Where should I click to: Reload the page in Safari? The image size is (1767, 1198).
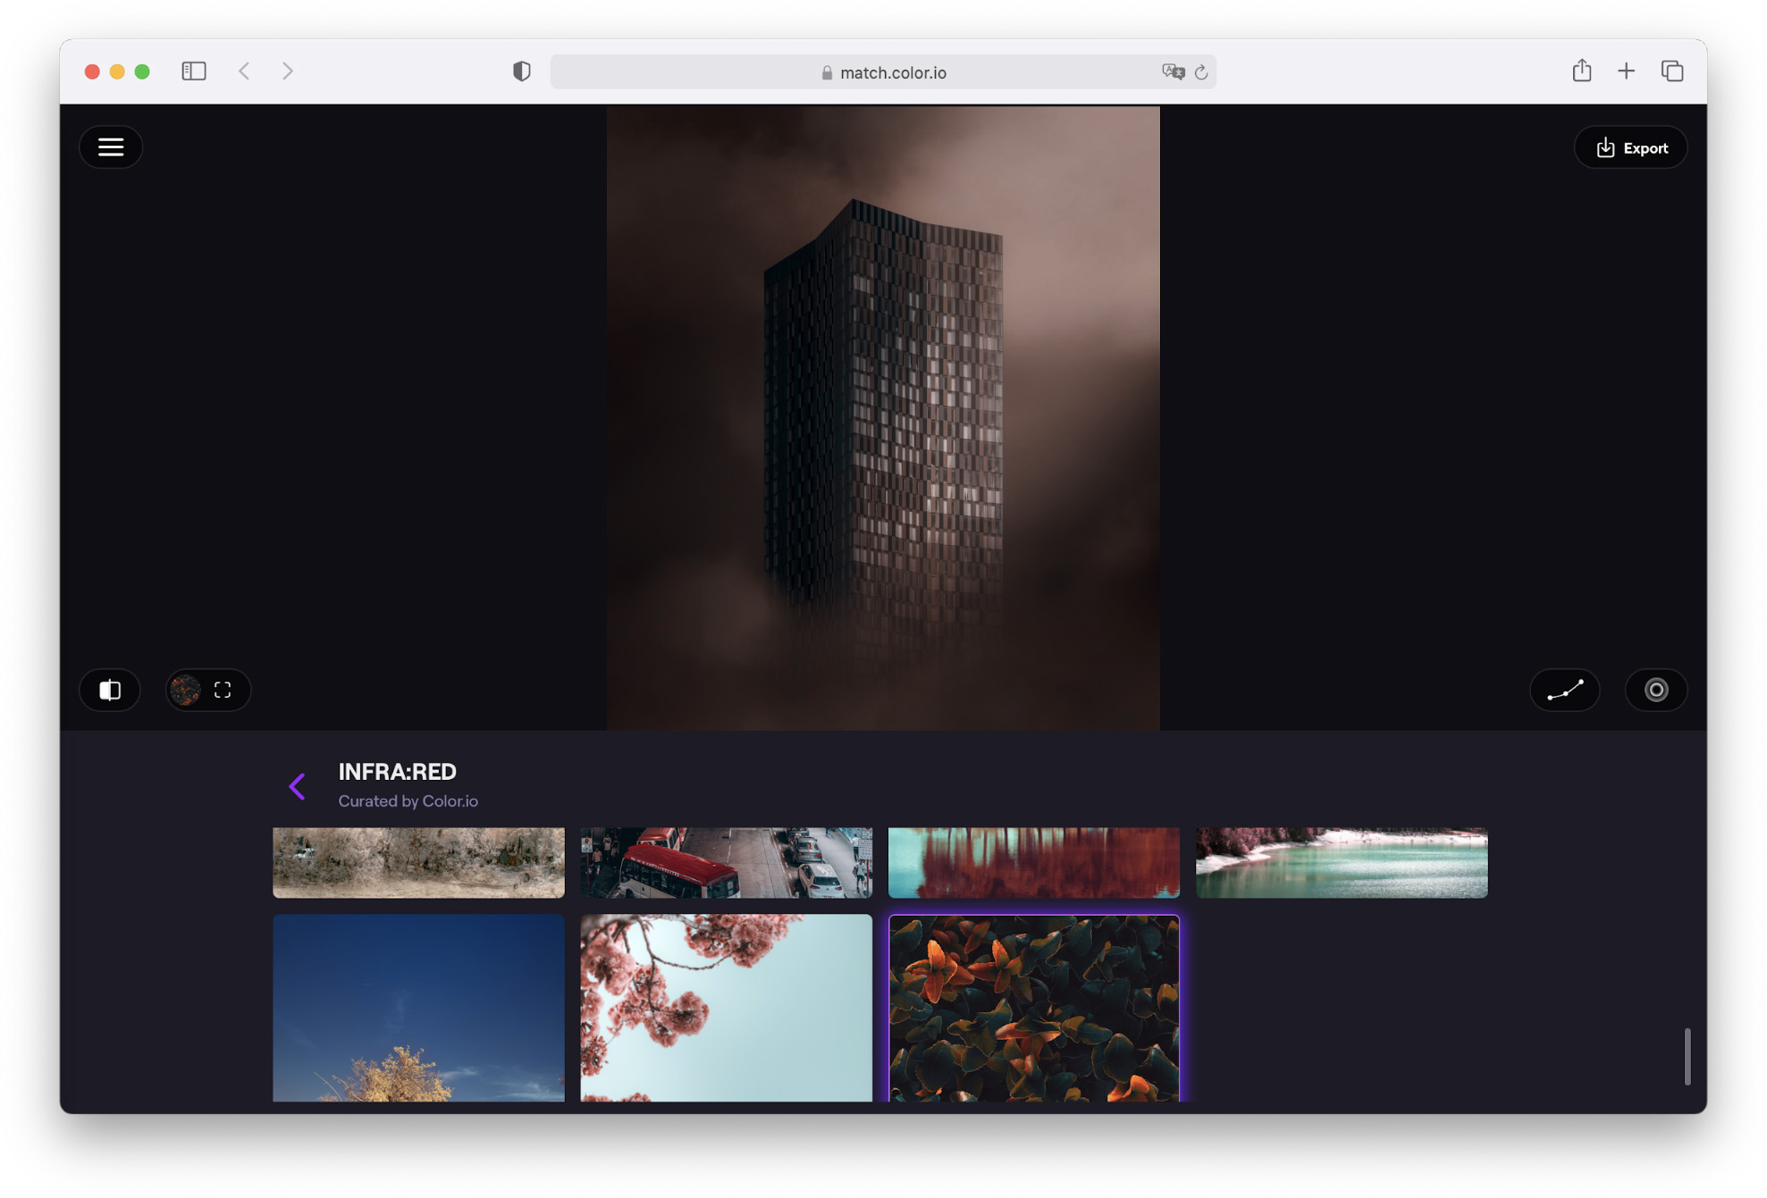1201,72
